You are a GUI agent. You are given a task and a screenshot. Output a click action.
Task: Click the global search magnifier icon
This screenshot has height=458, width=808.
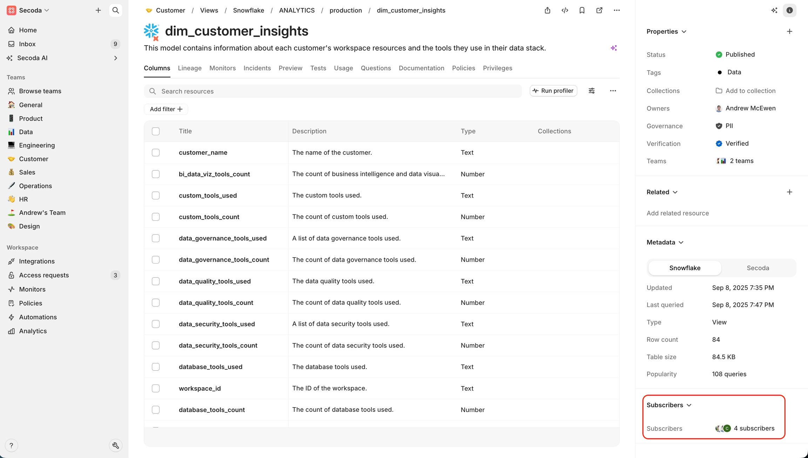115,11
